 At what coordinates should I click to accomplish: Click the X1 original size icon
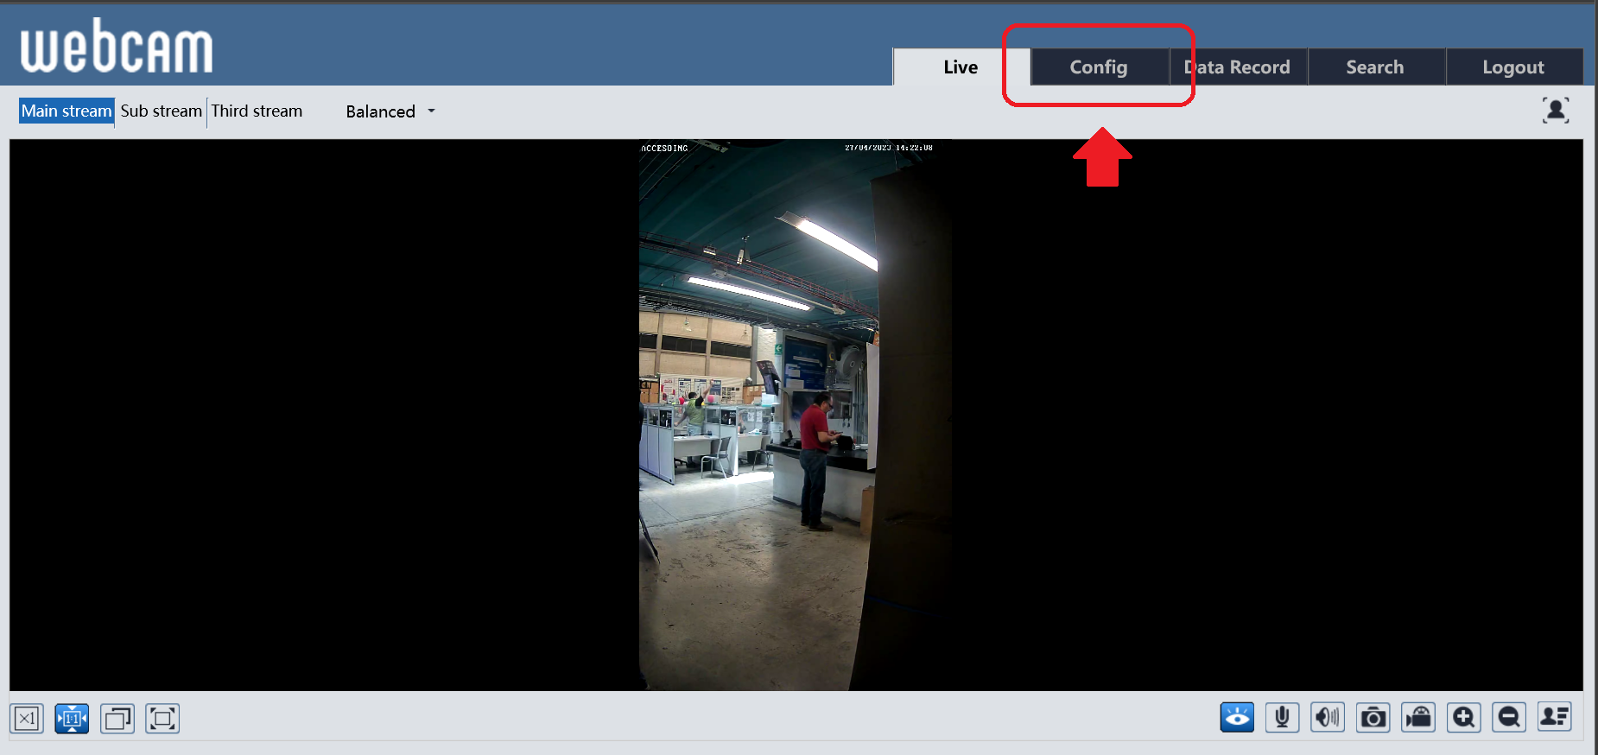click(x=27, y=718)
